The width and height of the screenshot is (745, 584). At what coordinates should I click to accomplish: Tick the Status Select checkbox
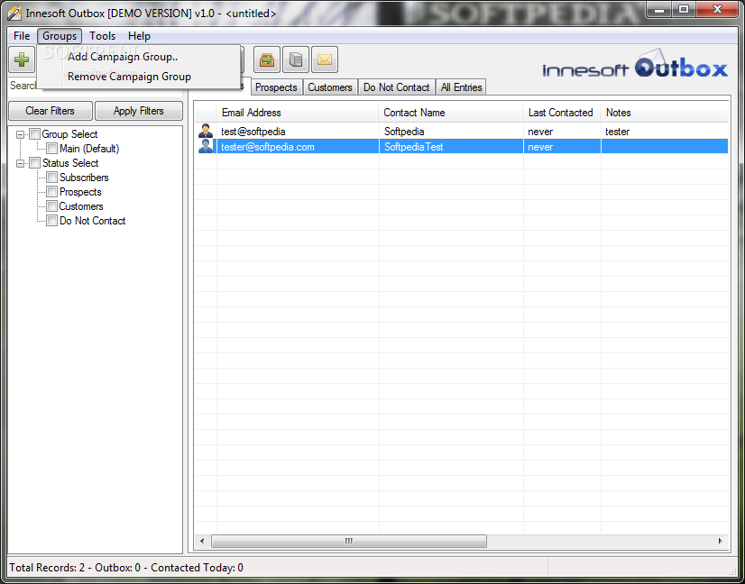pyautogui.click(x=34, y=163)
